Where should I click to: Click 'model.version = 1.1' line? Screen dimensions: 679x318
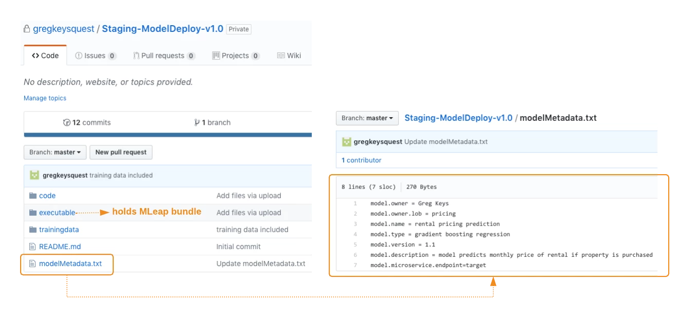pos(403,245)
